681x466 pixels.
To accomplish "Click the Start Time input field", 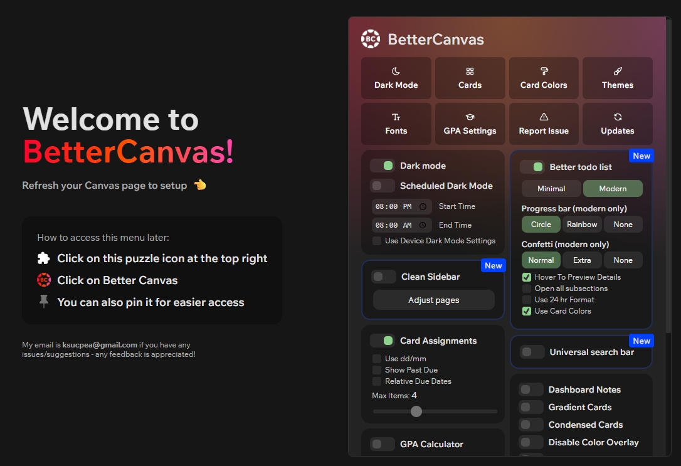I will coord(402,207).
